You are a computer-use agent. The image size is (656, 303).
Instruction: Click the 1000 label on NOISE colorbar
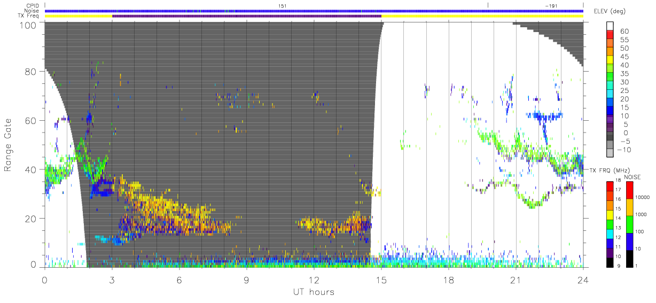point(641,215)
